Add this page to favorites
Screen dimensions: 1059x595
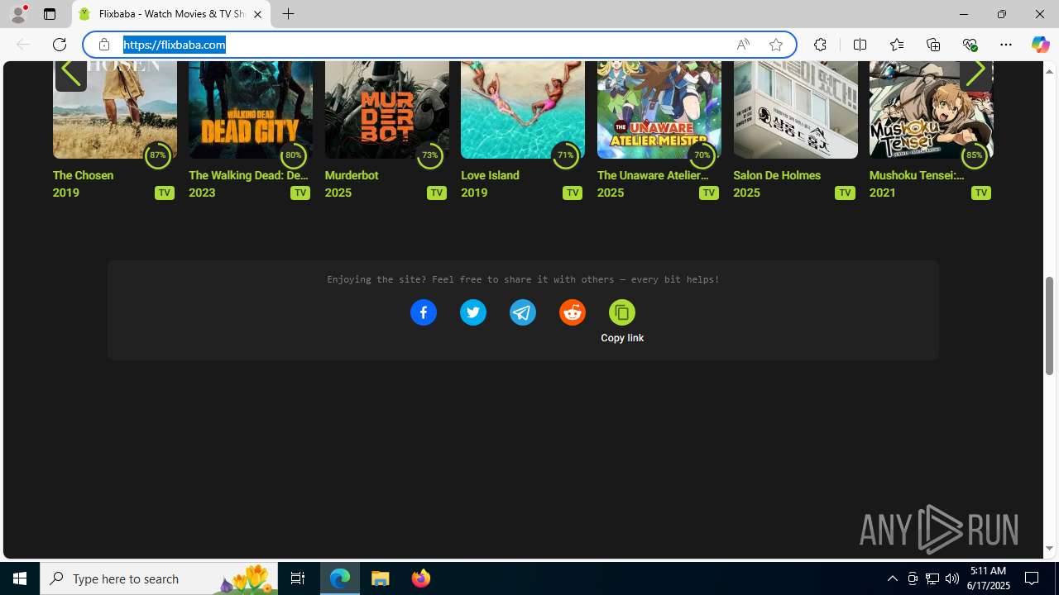775,45
